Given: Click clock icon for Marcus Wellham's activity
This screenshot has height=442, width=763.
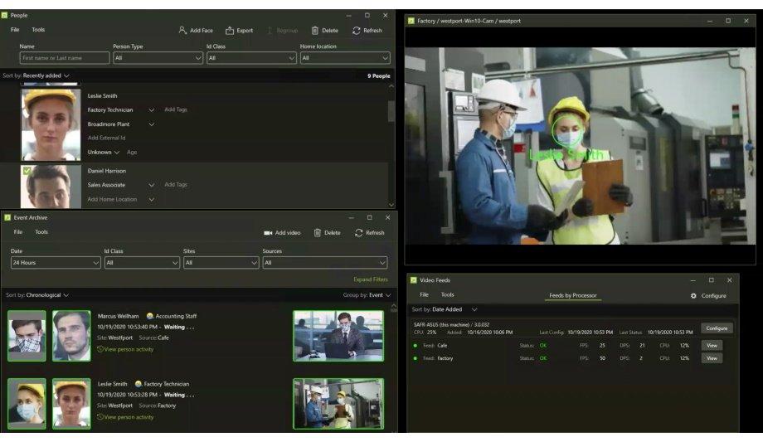Looking at the screenshot, I should point(100,349).
